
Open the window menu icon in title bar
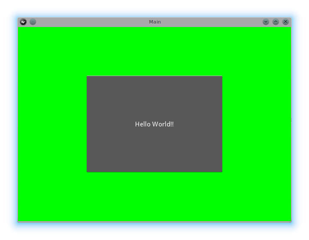click(23, 22)
